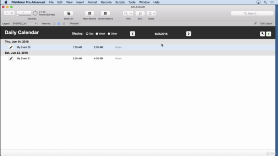Go to next date in calendar

[189, 34]
